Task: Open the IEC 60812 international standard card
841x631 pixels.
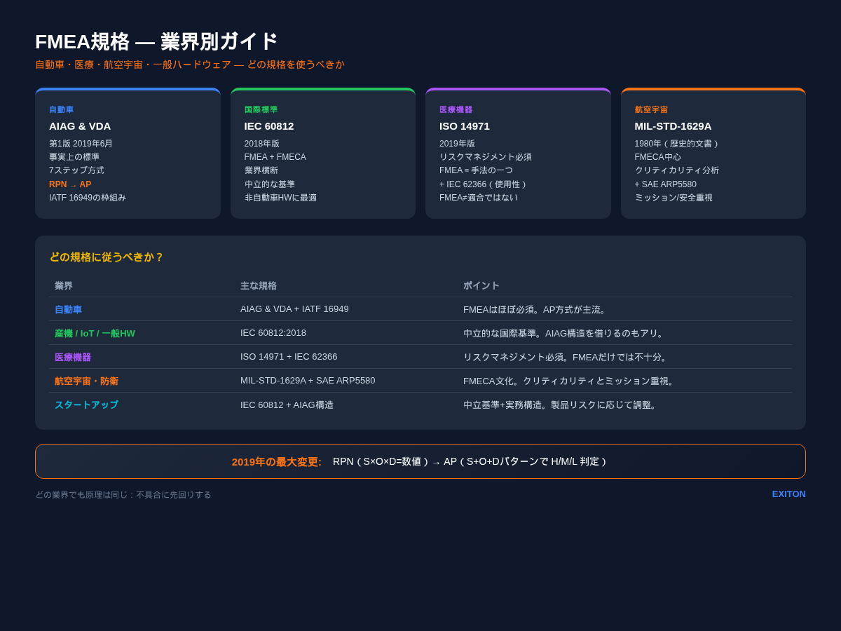Action: pos(322,153)
